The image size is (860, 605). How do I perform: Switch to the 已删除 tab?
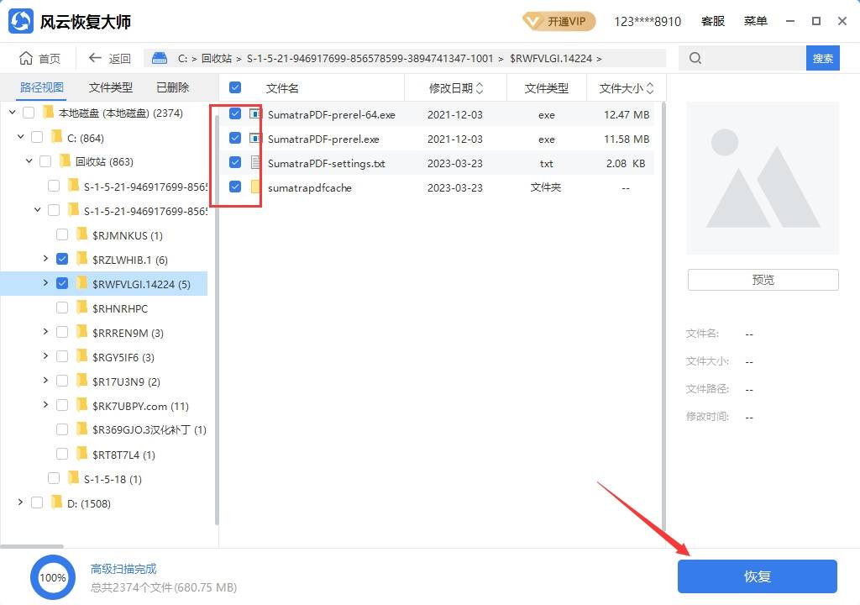(173, 87)
